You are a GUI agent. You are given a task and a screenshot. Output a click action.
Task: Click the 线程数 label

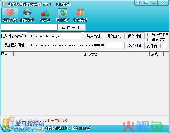tap(153, 46)
